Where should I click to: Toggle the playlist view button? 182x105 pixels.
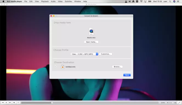pos(18,103)
